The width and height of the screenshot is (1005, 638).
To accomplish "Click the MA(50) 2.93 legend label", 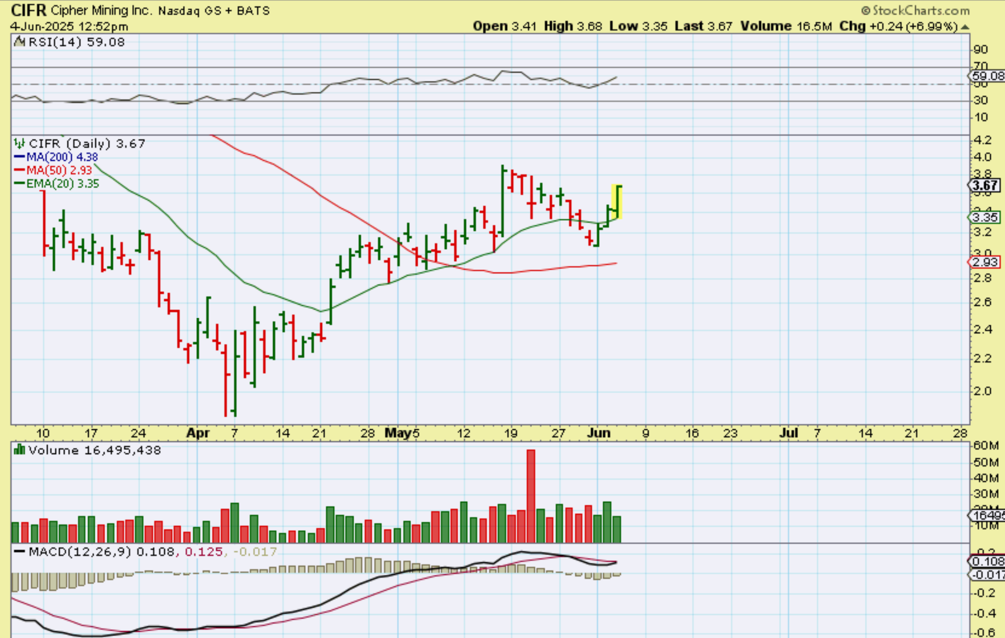I will coord(59,170).
